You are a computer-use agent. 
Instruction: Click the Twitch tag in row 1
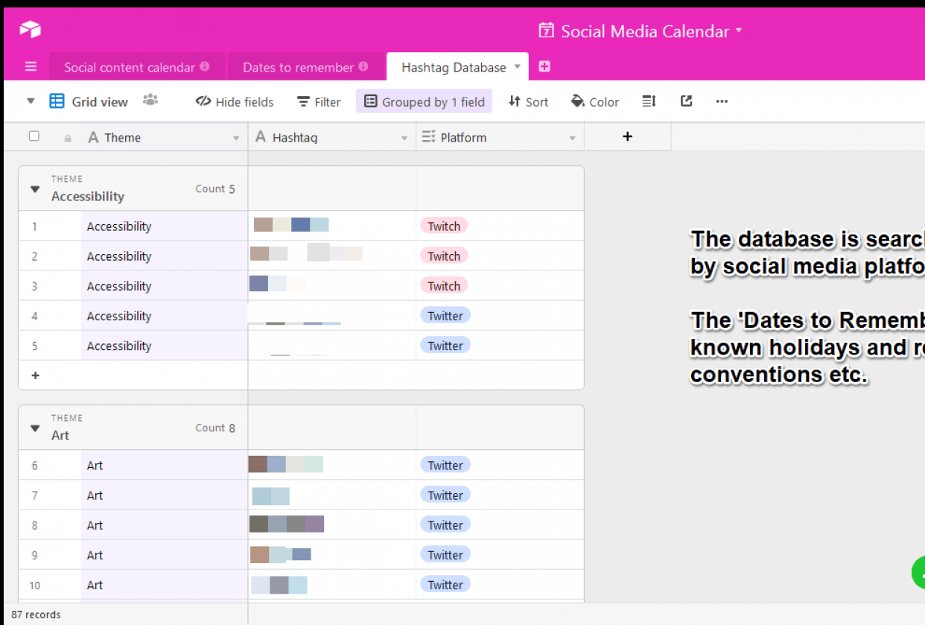[444, 226]
